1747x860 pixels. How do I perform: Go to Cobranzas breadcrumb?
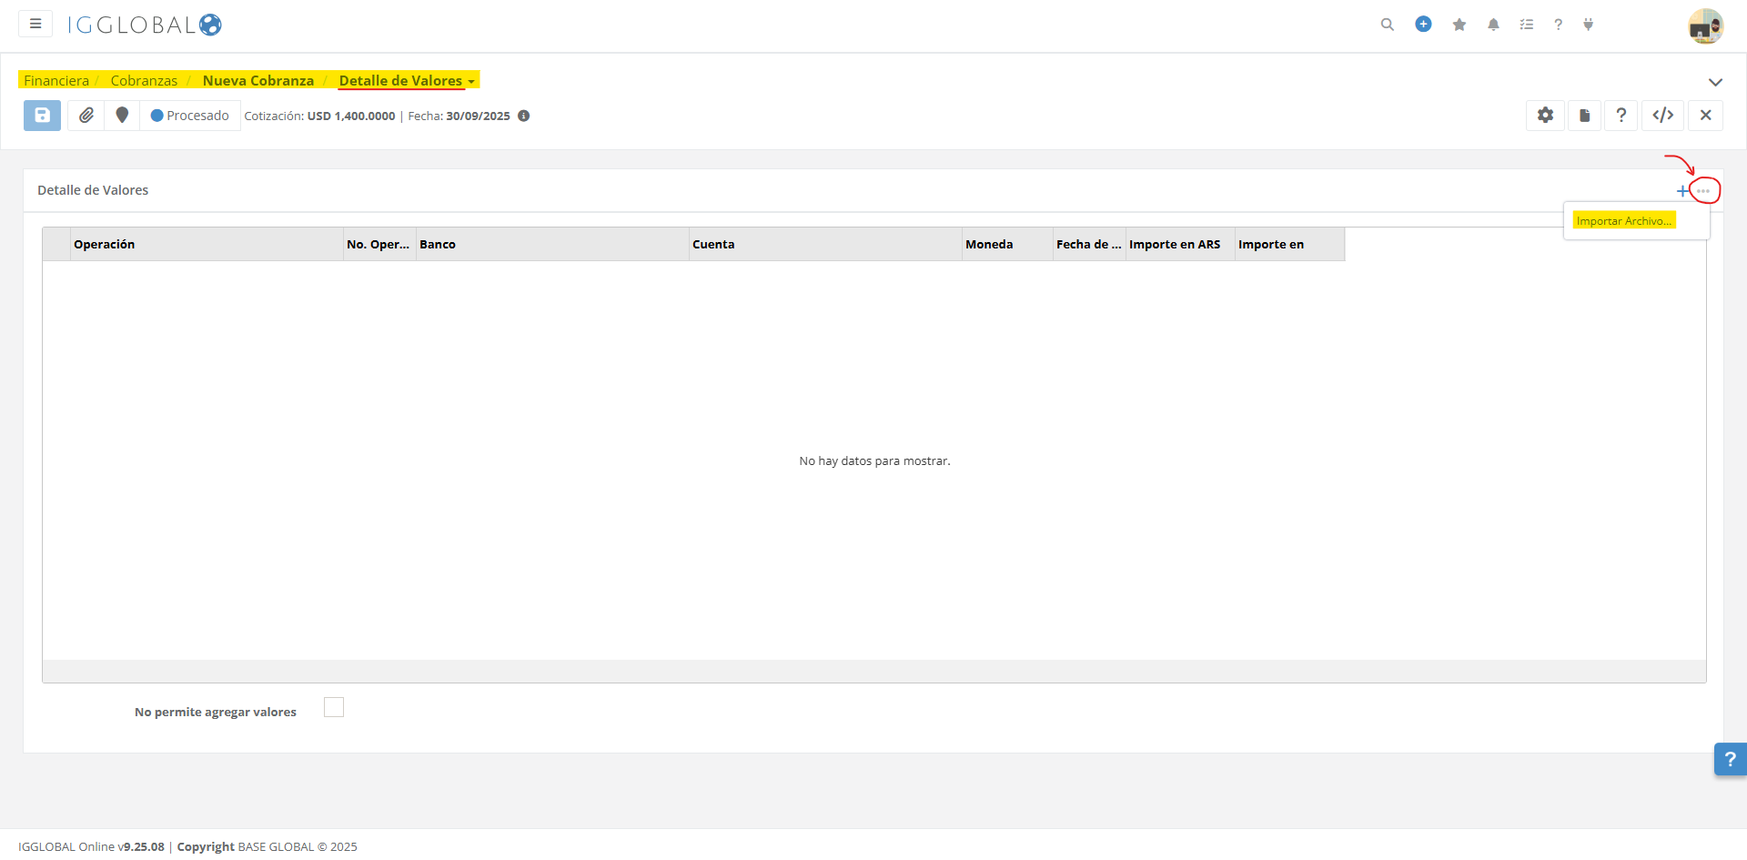pyautogui.click(x=144, y=81)
